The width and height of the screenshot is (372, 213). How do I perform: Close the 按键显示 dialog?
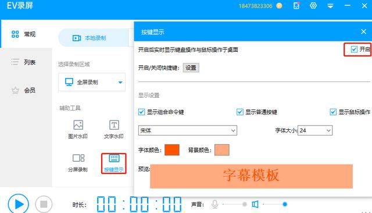coord(363,31)
